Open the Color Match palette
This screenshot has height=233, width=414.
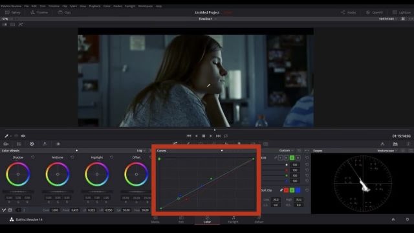19,144
